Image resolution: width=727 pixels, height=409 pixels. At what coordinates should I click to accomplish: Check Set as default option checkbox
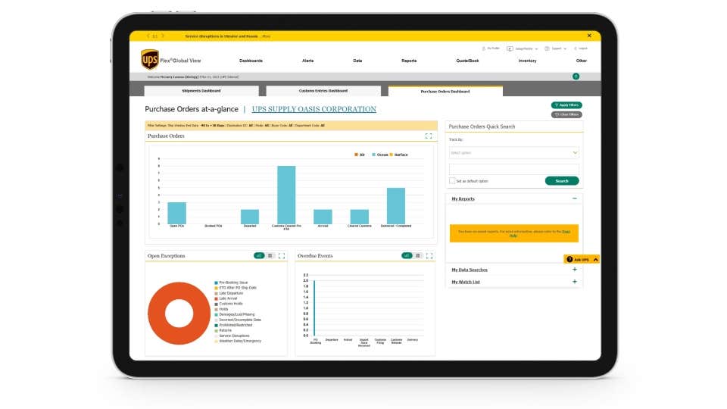(452, 181)
